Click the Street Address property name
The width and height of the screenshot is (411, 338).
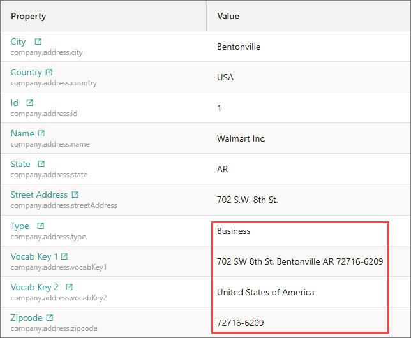[x=38, y=195]
